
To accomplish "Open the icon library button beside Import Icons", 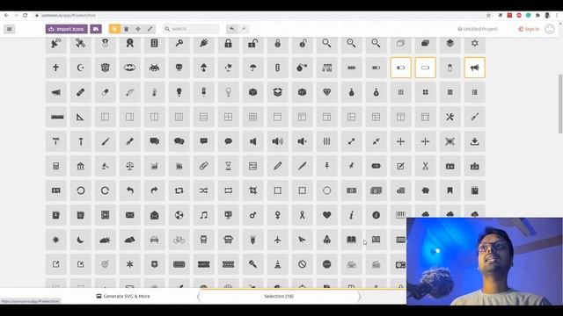I will (x=96, y=29).
